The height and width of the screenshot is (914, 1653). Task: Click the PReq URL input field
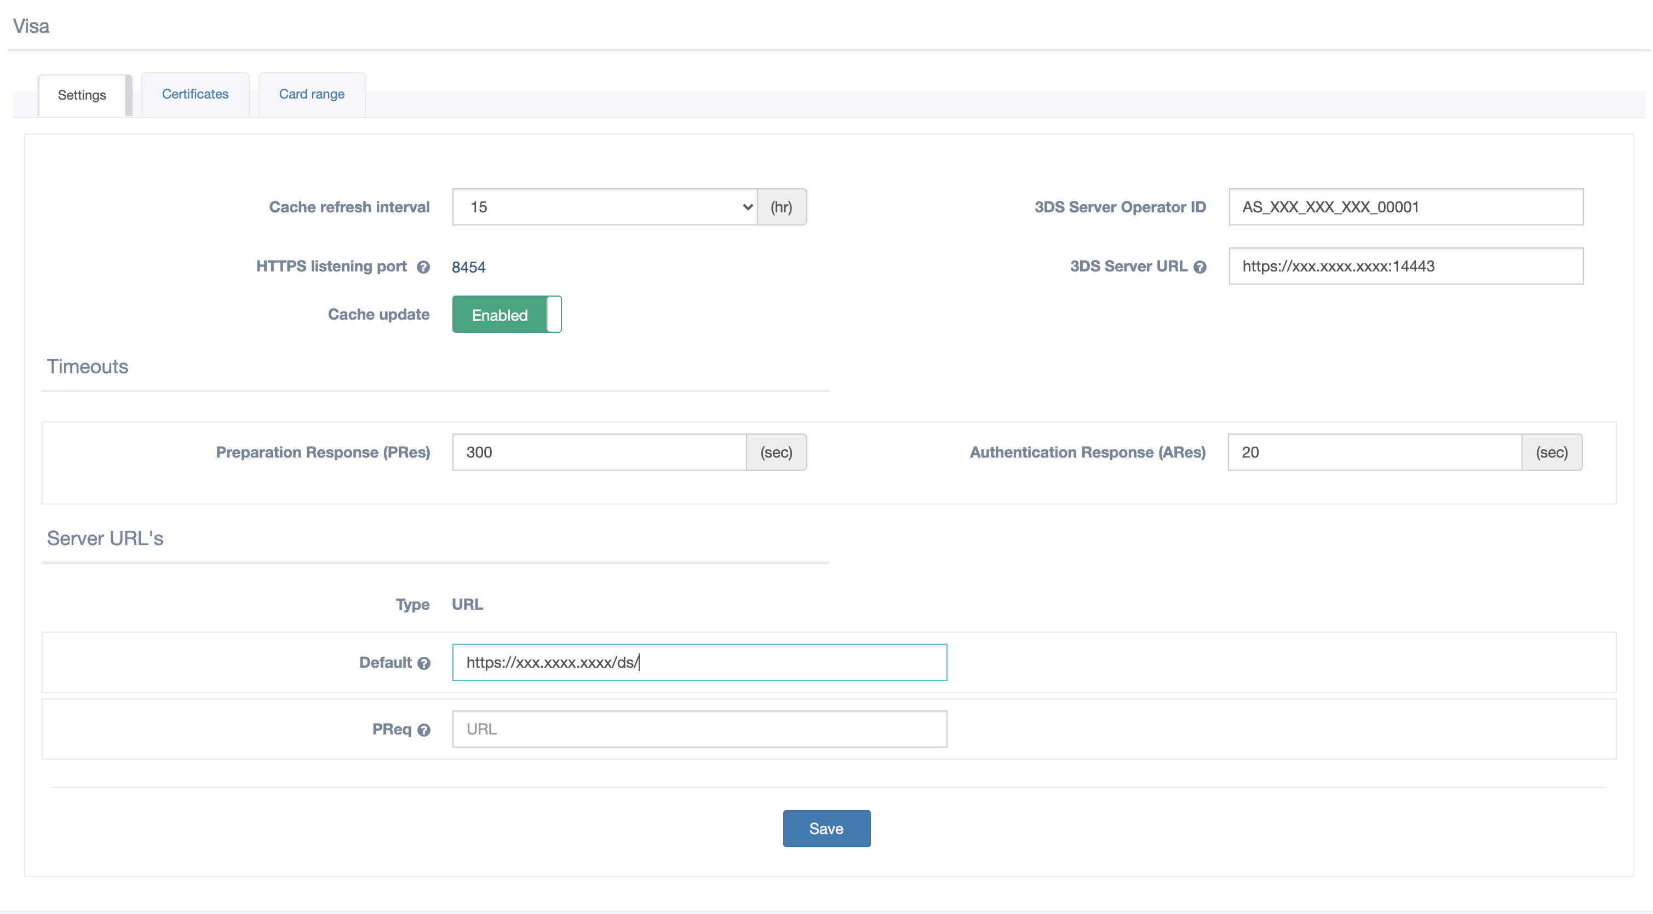click(699, 729)
